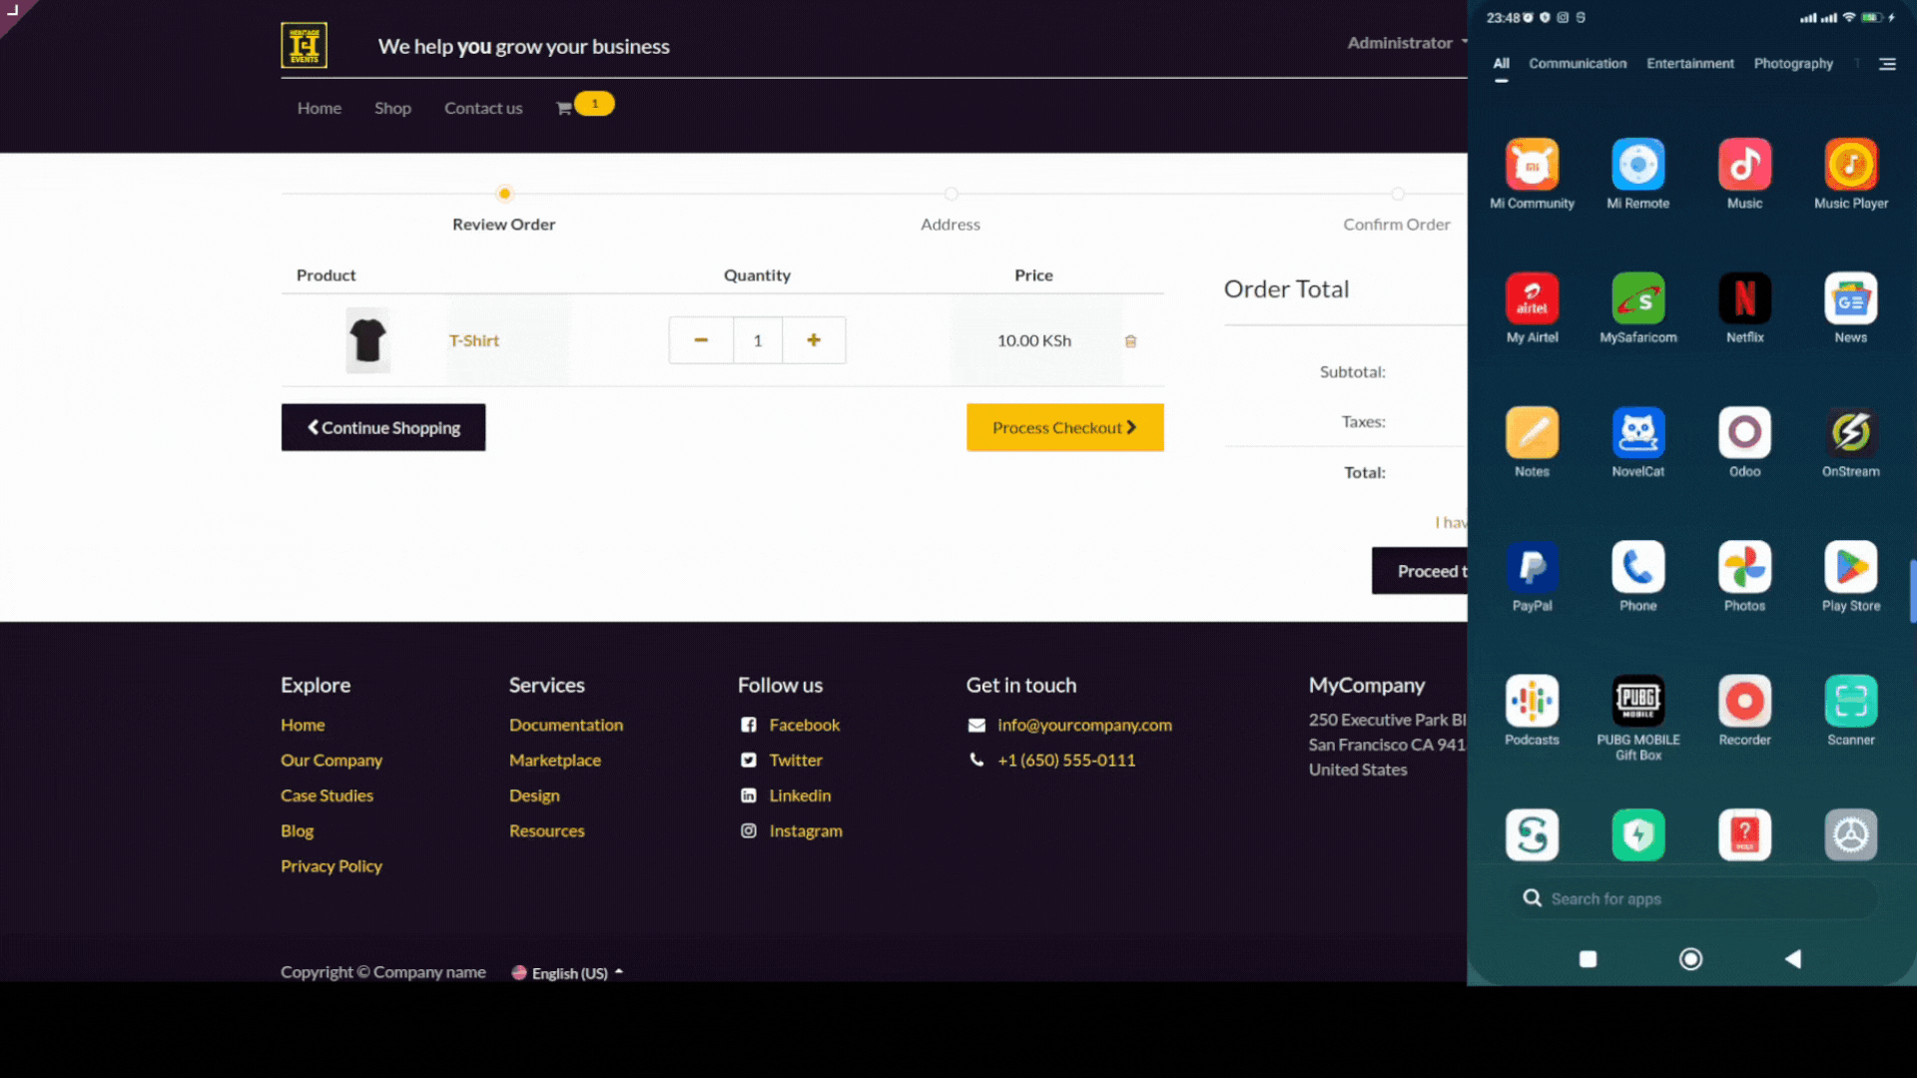Click the Process Checkout button
The height and width of the screenshot is (1078, 1917).
(1064, 427)
